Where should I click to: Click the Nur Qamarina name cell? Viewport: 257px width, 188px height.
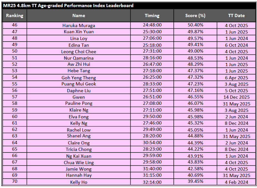pyautogui.click(x=78, y=58)
